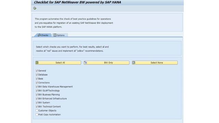Click the title 'Checklist for SAP NetWeaver BW powered by SAP HANA'
Screen dimensions: 219x123
click(78, 2)
